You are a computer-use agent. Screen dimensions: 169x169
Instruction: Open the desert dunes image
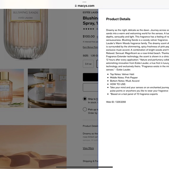(33, 147)
